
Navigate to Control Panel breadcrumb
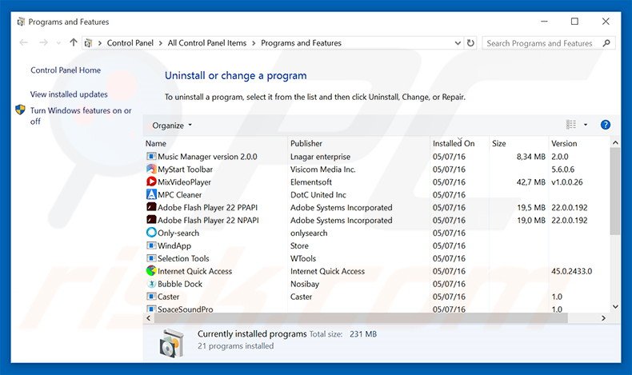(x=130, y=42)
